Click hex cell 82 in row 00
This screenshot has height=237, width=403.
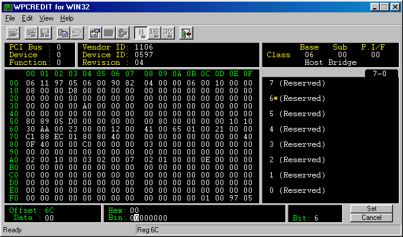coord(130,83)
